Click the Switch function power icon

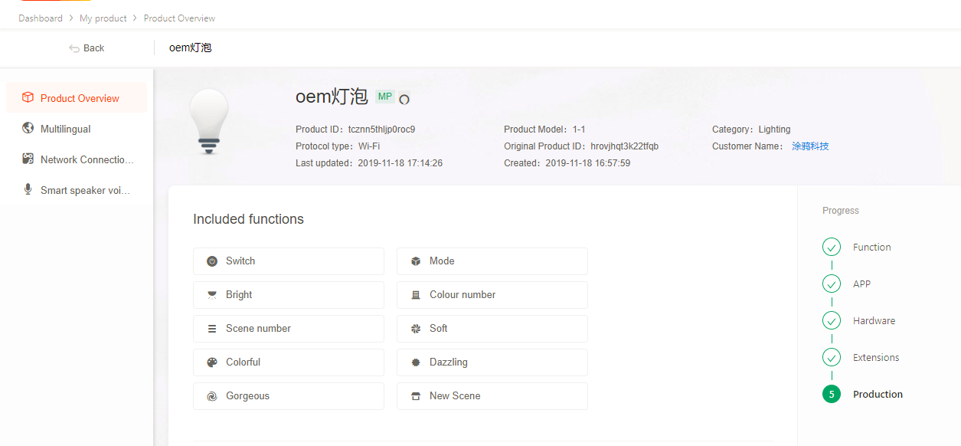(x=212, y=261)
